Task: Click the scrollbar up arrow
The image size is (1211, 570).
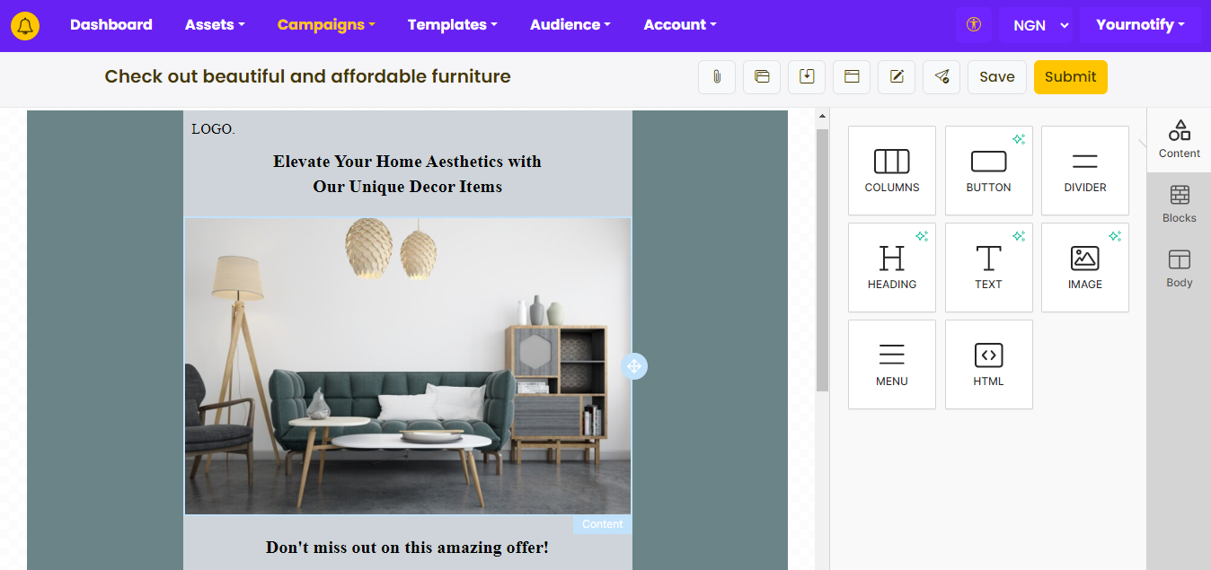Action: click(x=822, y=117)
